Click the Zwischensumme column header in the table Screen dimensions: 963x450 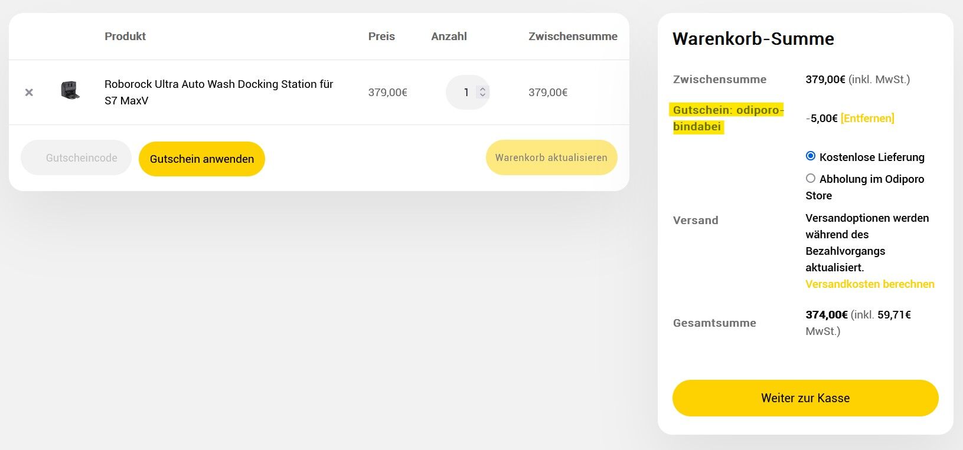click(x=573, y=36)
